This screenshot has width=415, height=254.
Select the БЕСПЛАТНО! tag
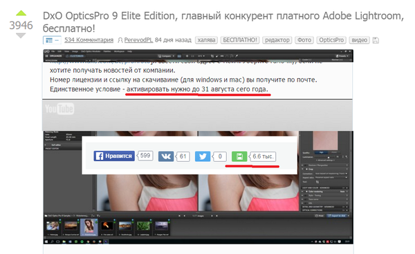pos(240,40)
